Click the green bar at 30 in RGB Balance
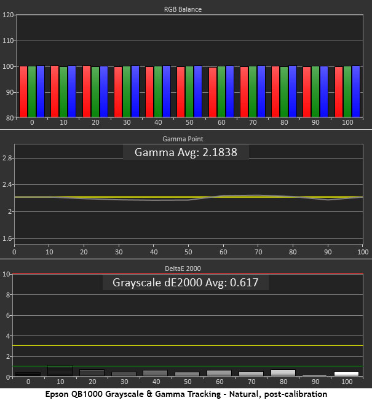Viewport: 372px width, 400px height. click(x=127, y=92)
